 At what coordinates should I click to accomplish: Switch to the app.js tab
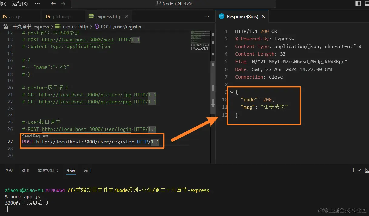pos(15,16)
